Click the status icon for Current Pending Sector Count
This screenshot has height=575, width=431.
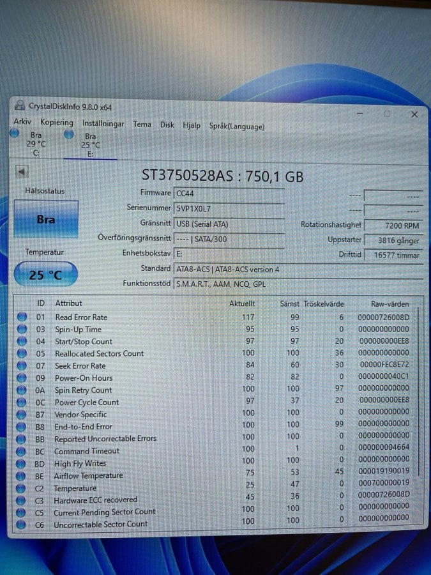click(21, 512)
